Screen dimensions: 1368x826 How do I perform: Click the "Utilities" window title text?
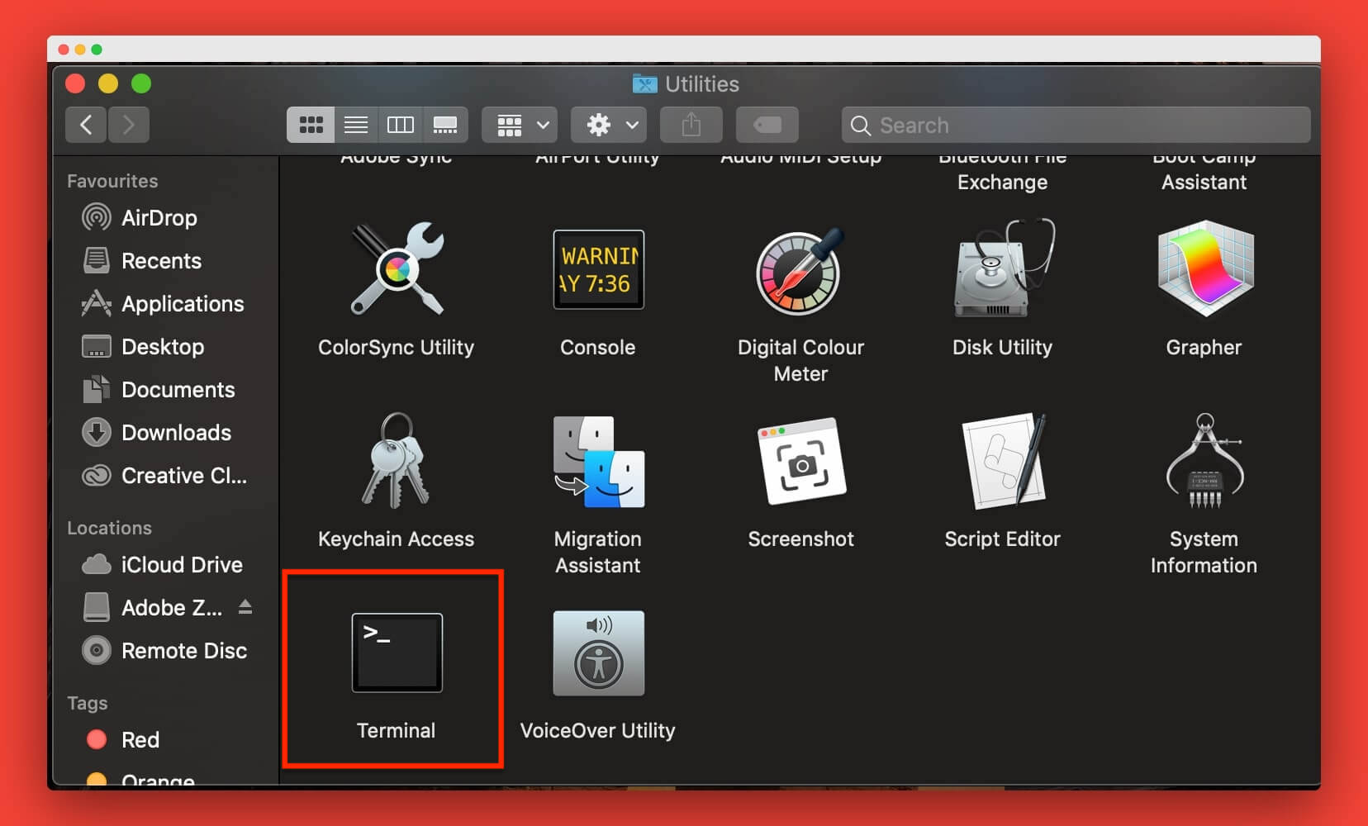[702, 83]
